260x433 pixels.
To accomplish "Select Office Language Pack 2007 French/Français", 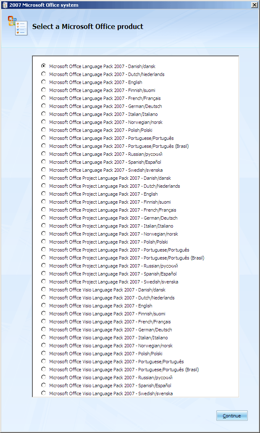I will tap(43, 98).
